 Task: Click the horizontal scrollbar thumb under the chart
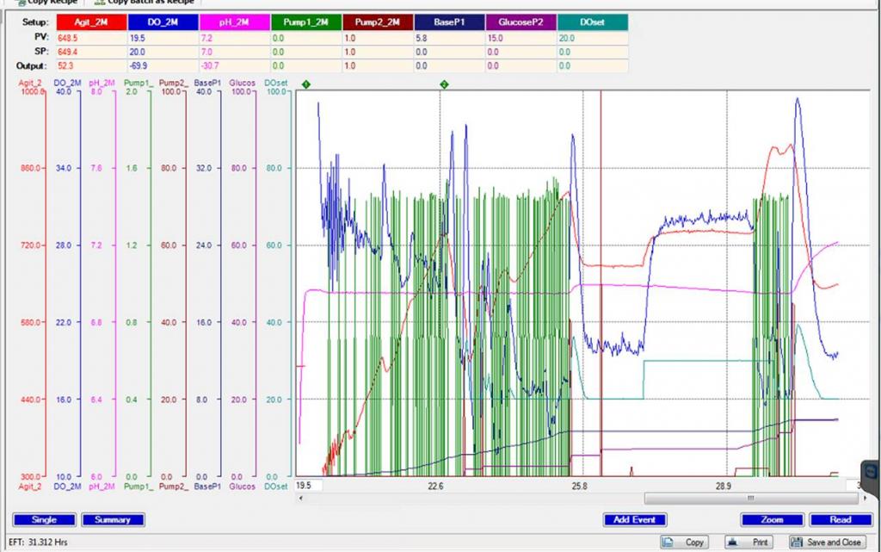click(751, 498)
